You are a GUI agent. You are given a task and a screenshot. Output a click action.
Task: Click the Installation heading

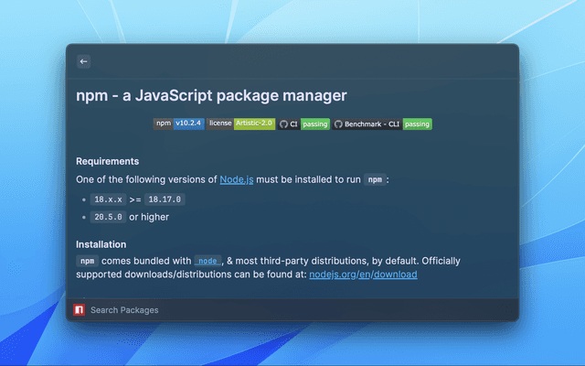101,244
